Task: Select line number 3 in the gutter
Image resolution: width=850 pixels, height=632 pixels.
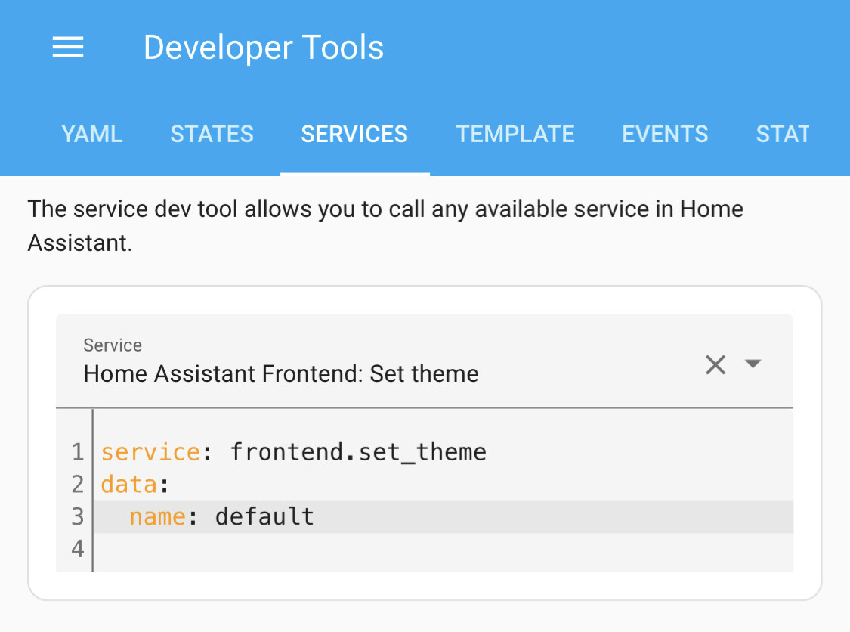Action: (77, 516)
